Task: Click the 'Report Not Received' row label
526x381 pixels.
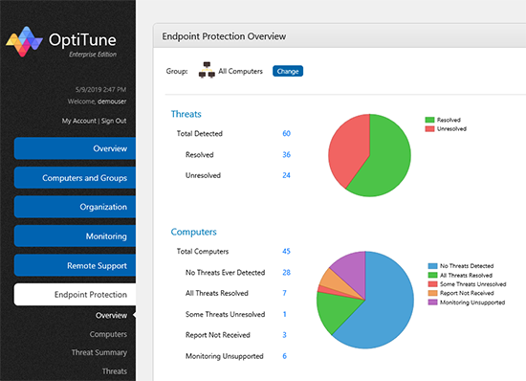Action: click(218, 335)
